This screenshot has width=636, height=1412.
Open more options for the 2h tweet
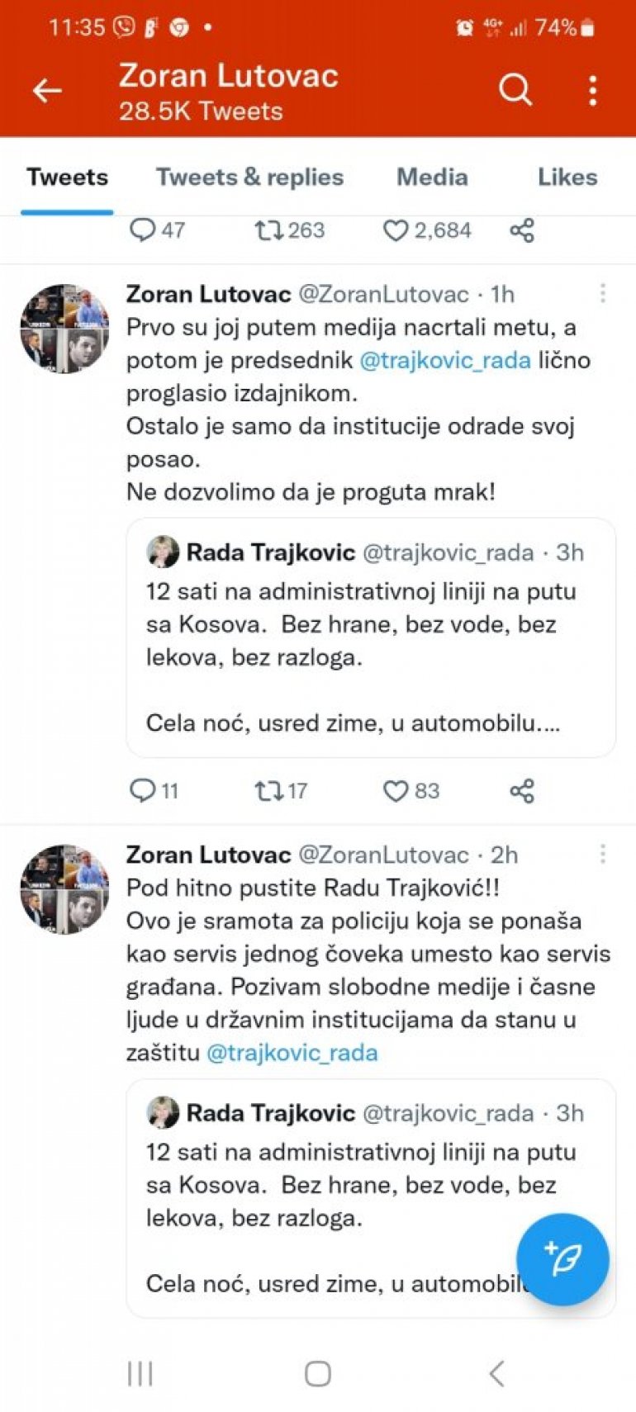coord(603,854)
